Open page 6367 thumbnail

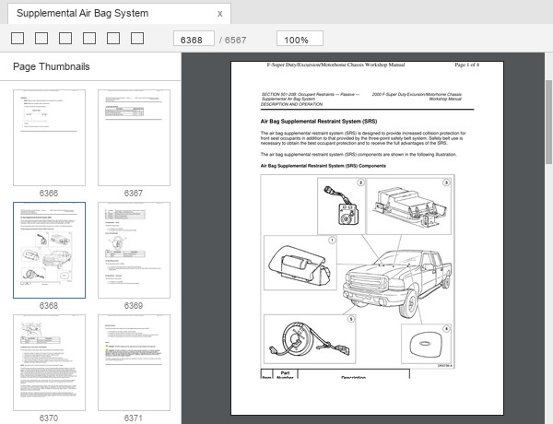[134, 137]
